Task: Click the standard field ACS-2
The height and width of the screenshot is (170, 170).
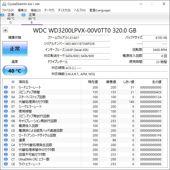Action: point(116,68)
